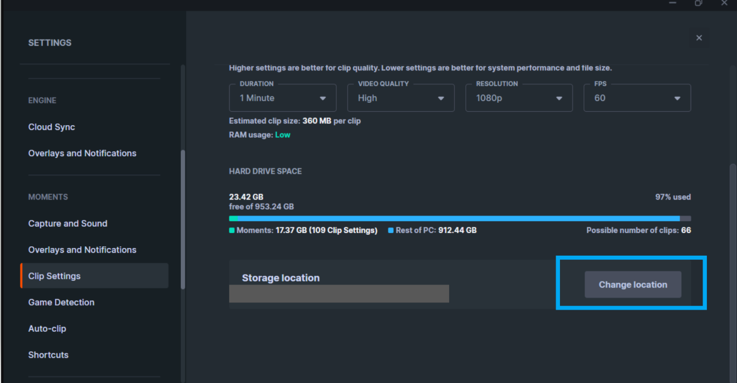Open Cloud Sync settings
Screen dimensions: 737x383
pos(52,127)
